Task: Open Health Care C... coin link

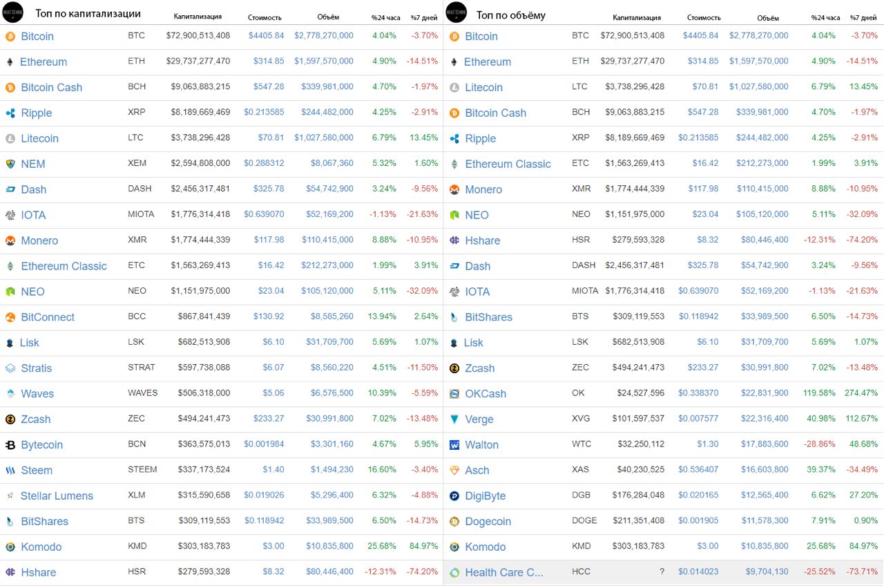Action: click(504, 573)
